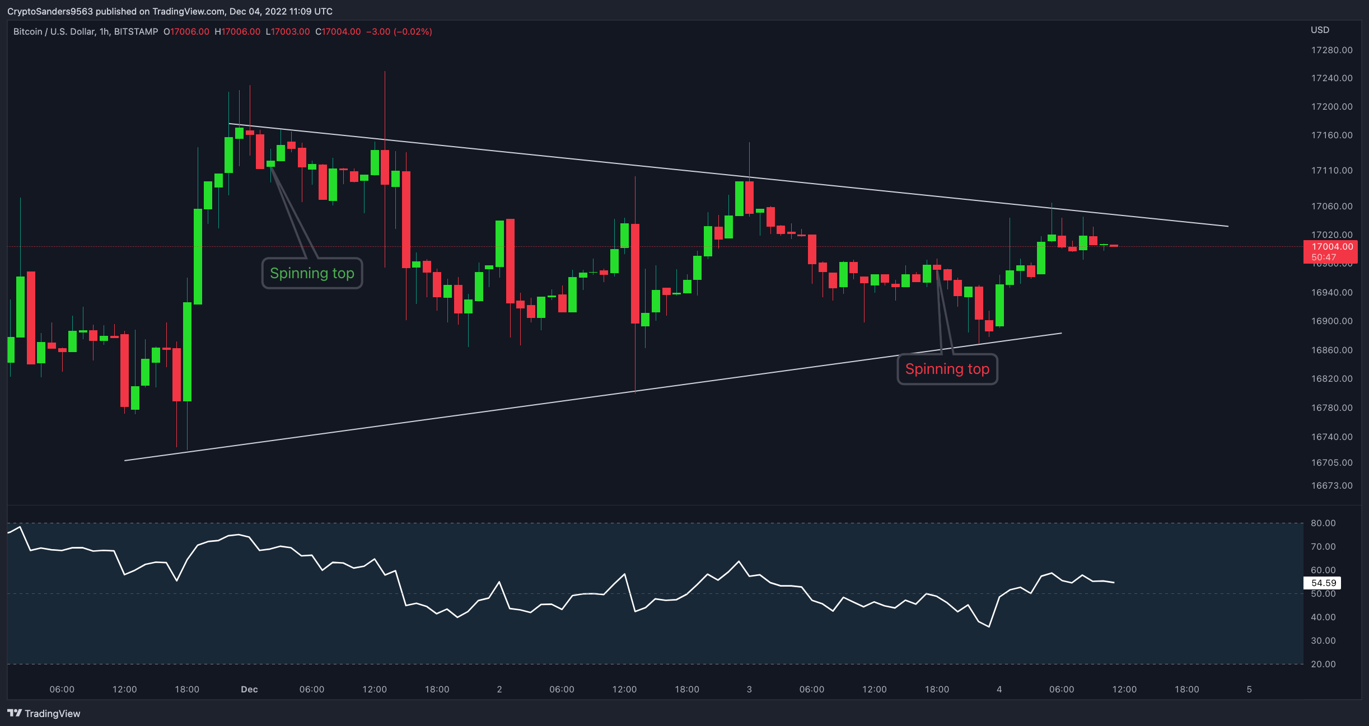This screenshot has width=1369, height=726.
Task: Click the publisher line 'CryptoSanders9563 published on TradingView.com'
Action: click(117, 11)
